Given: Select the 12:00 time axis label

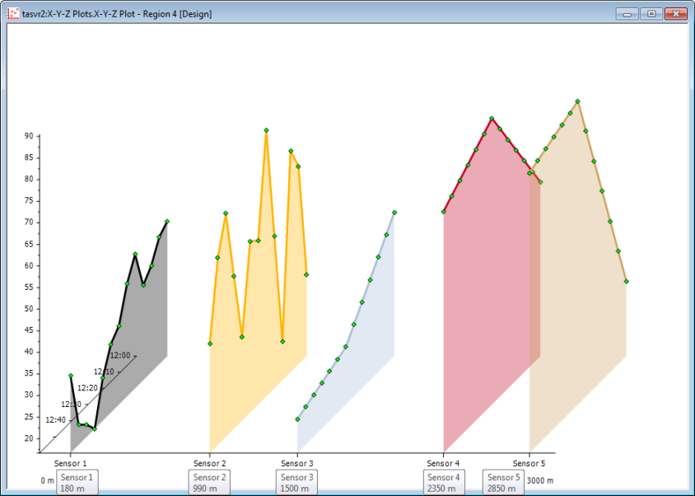Looking at the screenshot, I should (x=120, y=356).
